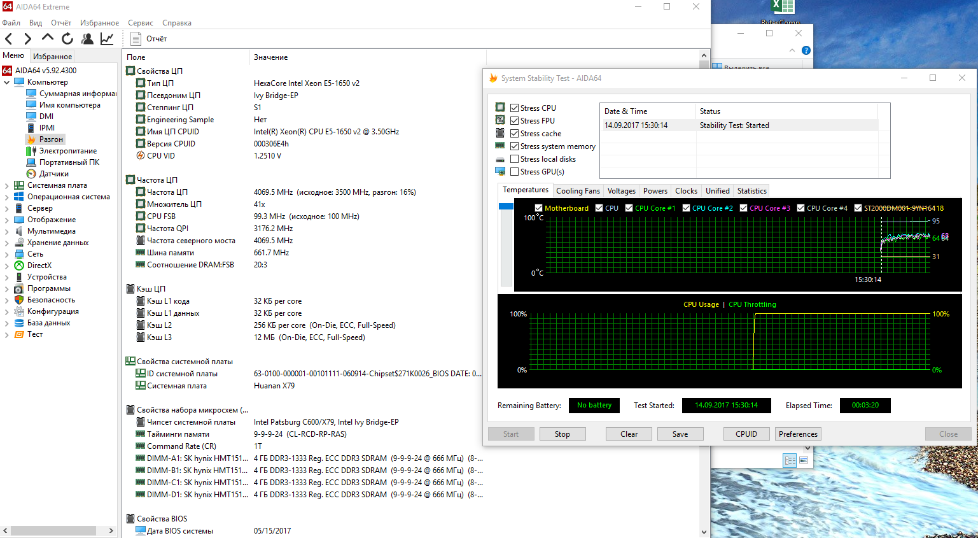Click the DirectX Xbox icon
Screen dimensions: 978x538
click(19, 265)
